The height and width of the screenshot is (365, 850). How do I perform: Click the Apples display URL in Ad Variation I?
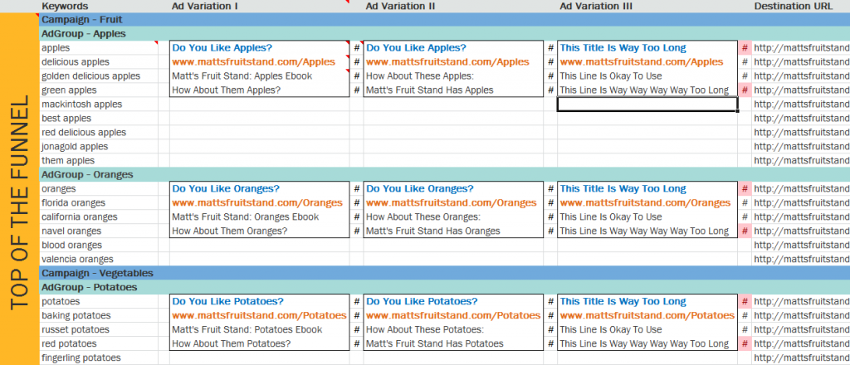click(x=259, y=62)
